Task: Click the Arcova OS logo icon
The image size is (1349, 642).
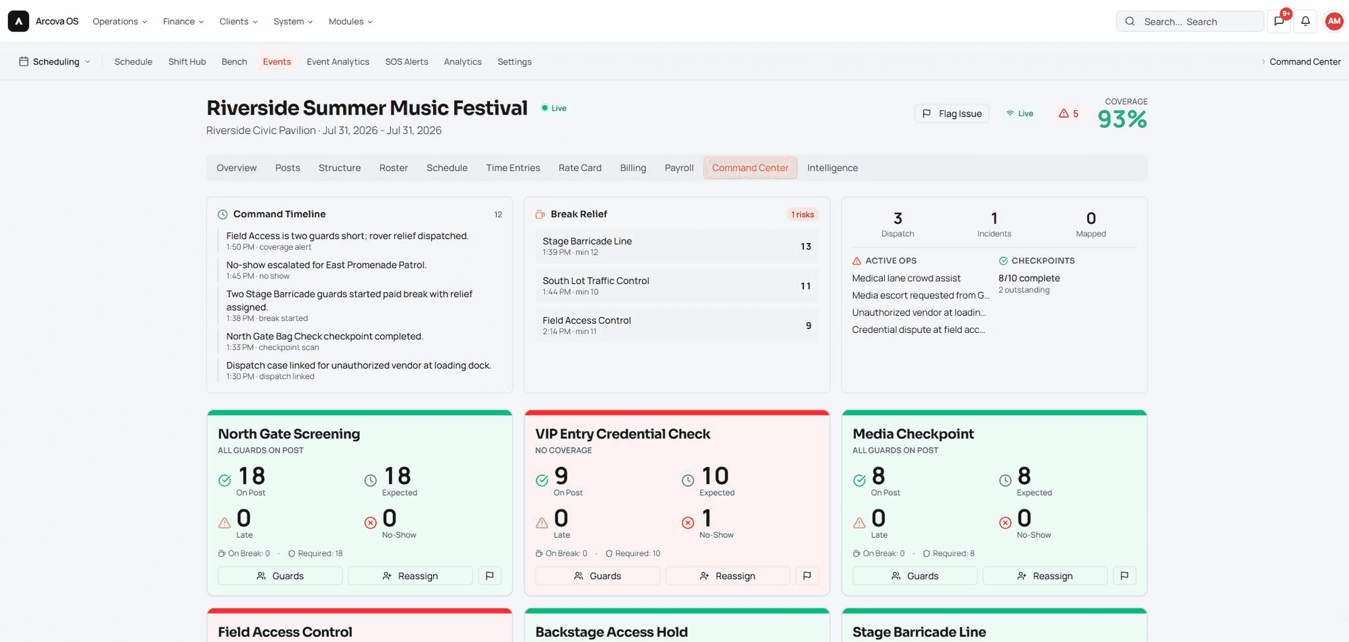Action: pyautogui.click(x=19, y=21)
